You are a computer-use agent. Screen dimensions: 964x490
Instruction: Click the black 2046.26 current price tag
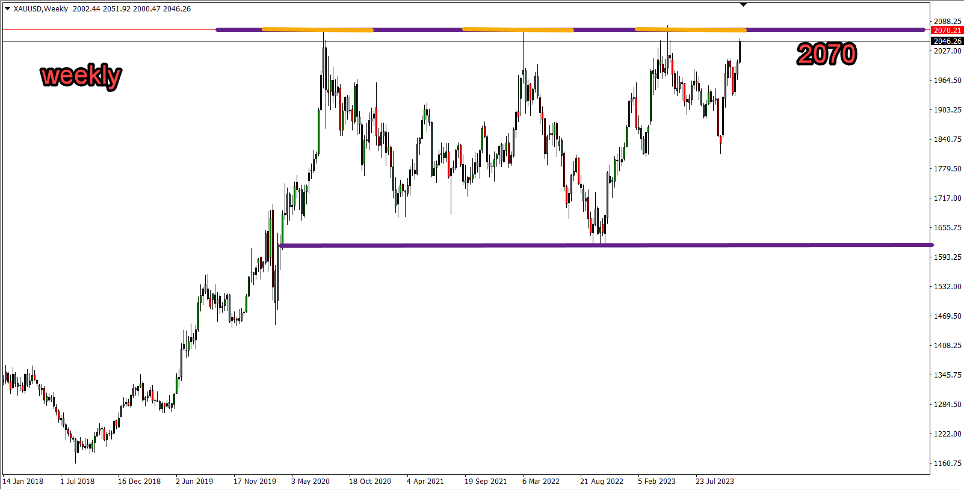[947, 41]
